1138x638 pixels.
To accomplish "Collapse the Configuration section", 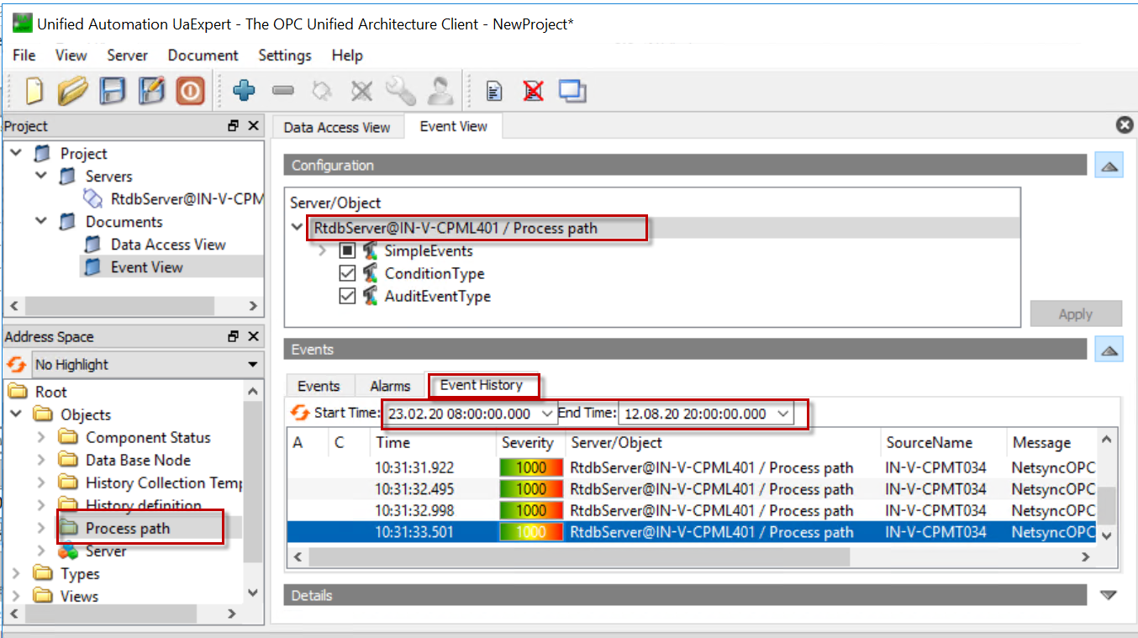I will pos(1109,166).
